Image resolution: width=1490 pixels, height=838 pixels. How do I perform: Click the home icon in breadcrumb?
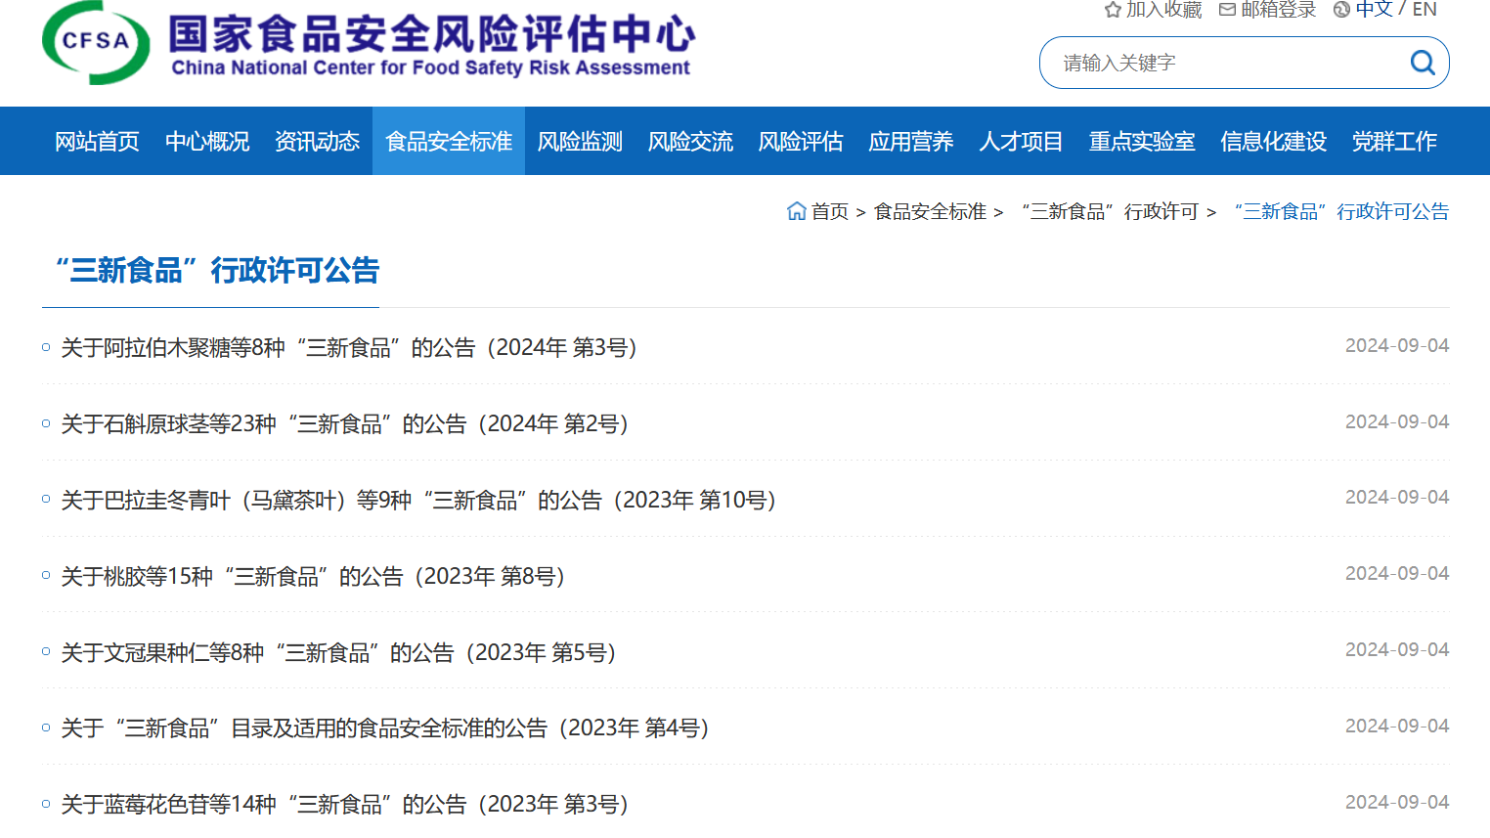coord(796,211)
